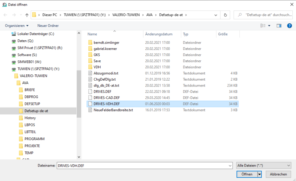Expand the Alle Dateien file type dropdown
Viewport: 296px width, 181px height.
(x=263, y=166)
